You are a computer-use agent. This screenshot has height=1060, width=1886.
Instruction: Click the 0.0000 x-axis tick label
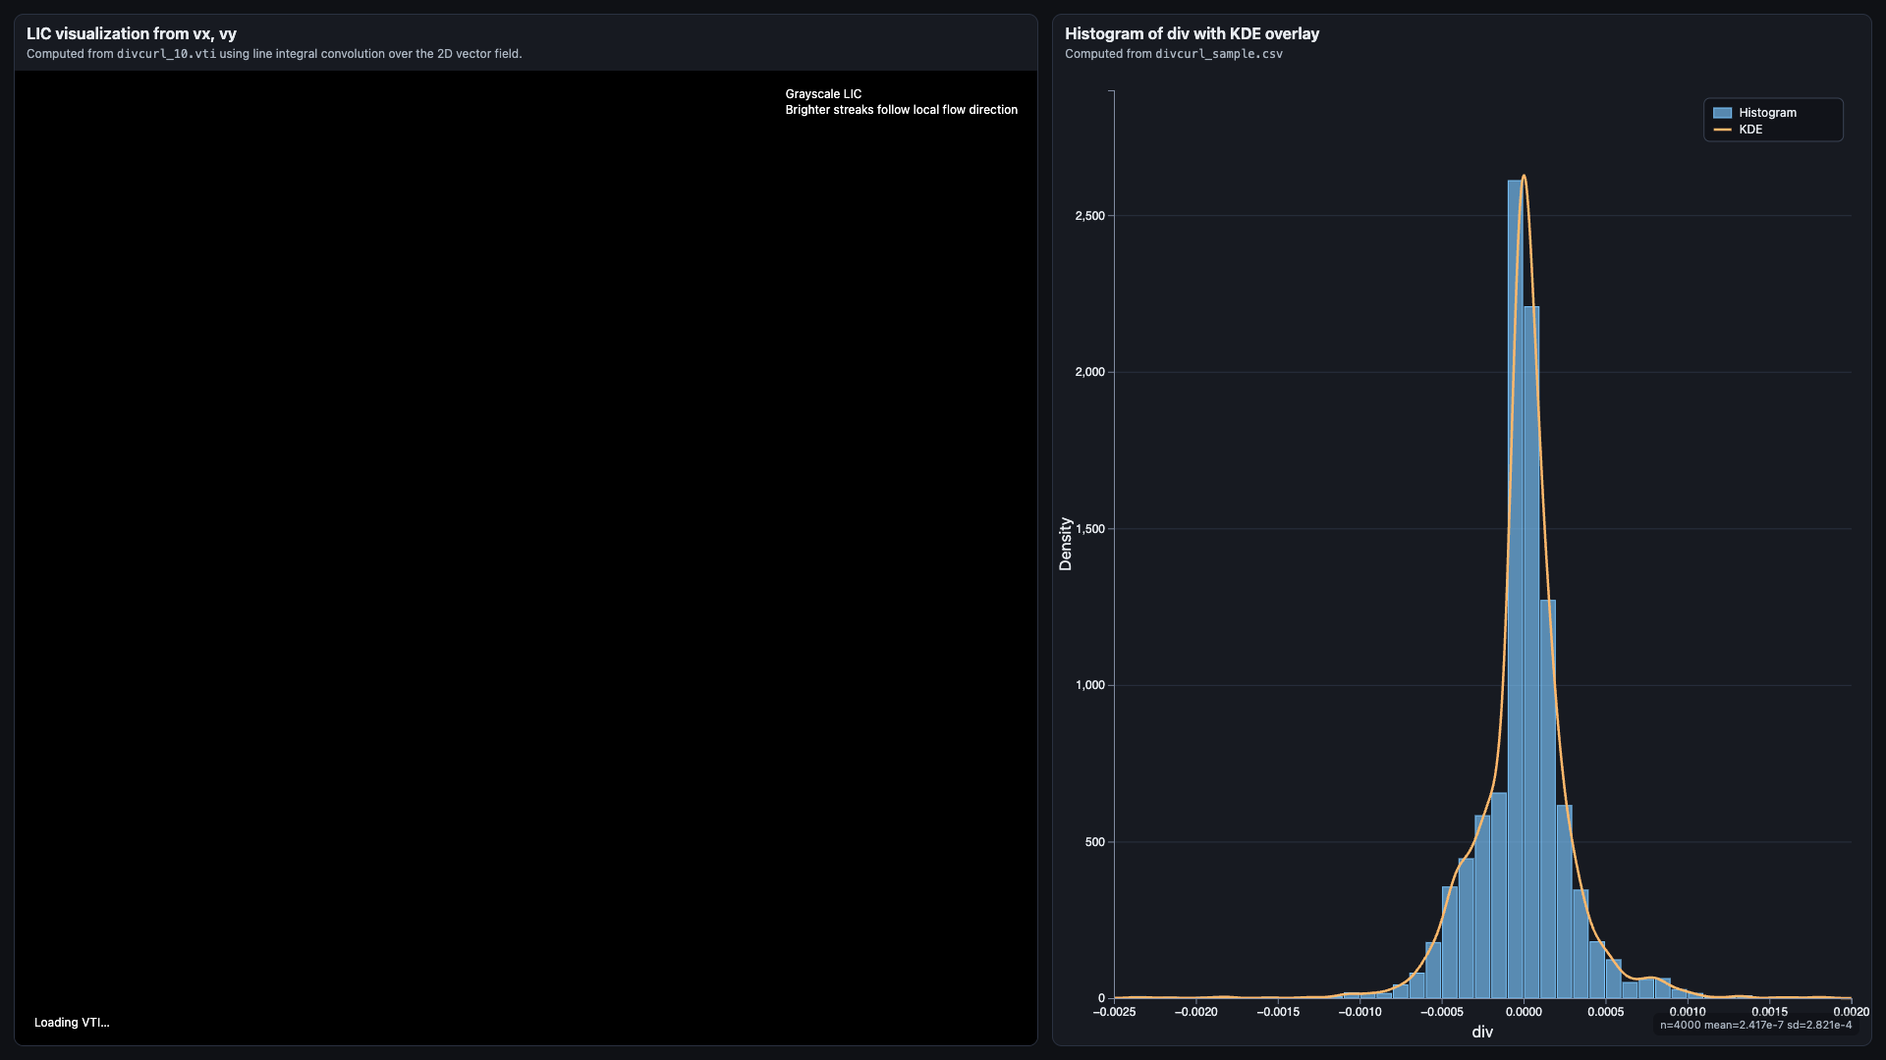[x=1524, y=1012]
